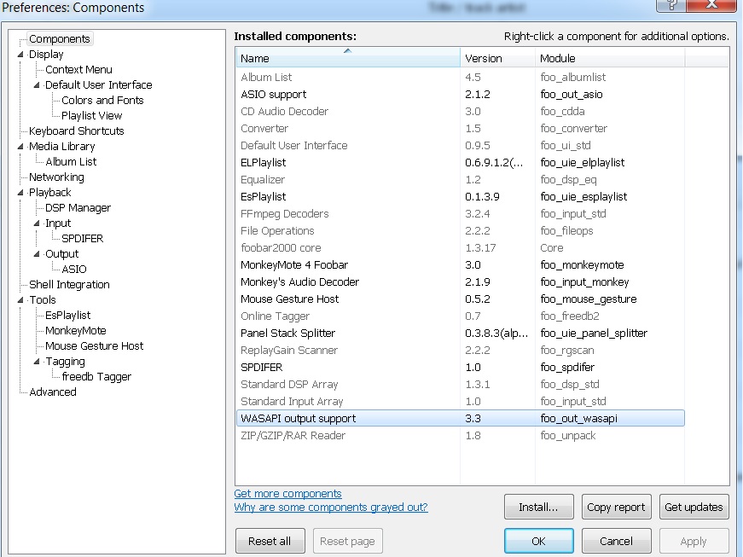Select the MonkeyMote 4 Foobar row

tap(460, 264)
